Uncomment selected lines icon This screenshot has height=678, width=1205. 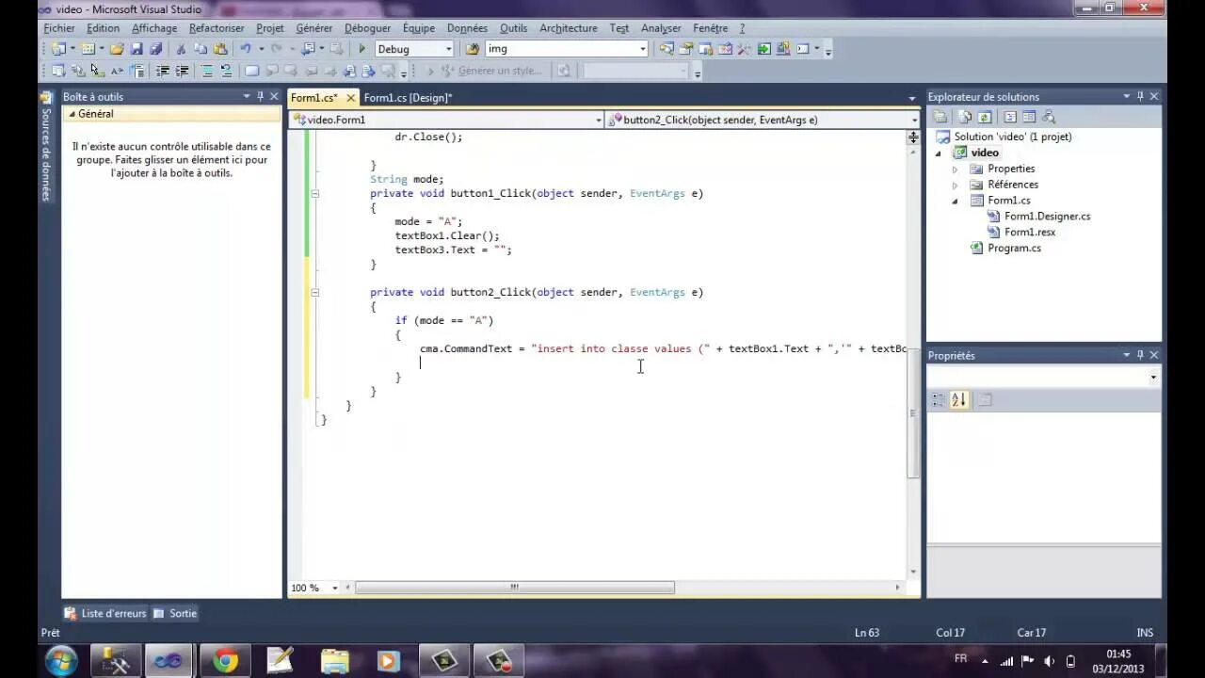[227, 71]
